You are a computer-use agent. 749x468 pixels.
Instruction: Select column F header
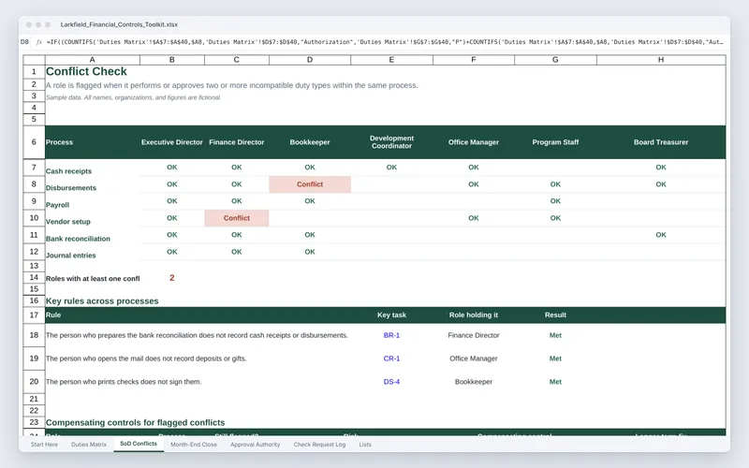click(x=474, y=60)
